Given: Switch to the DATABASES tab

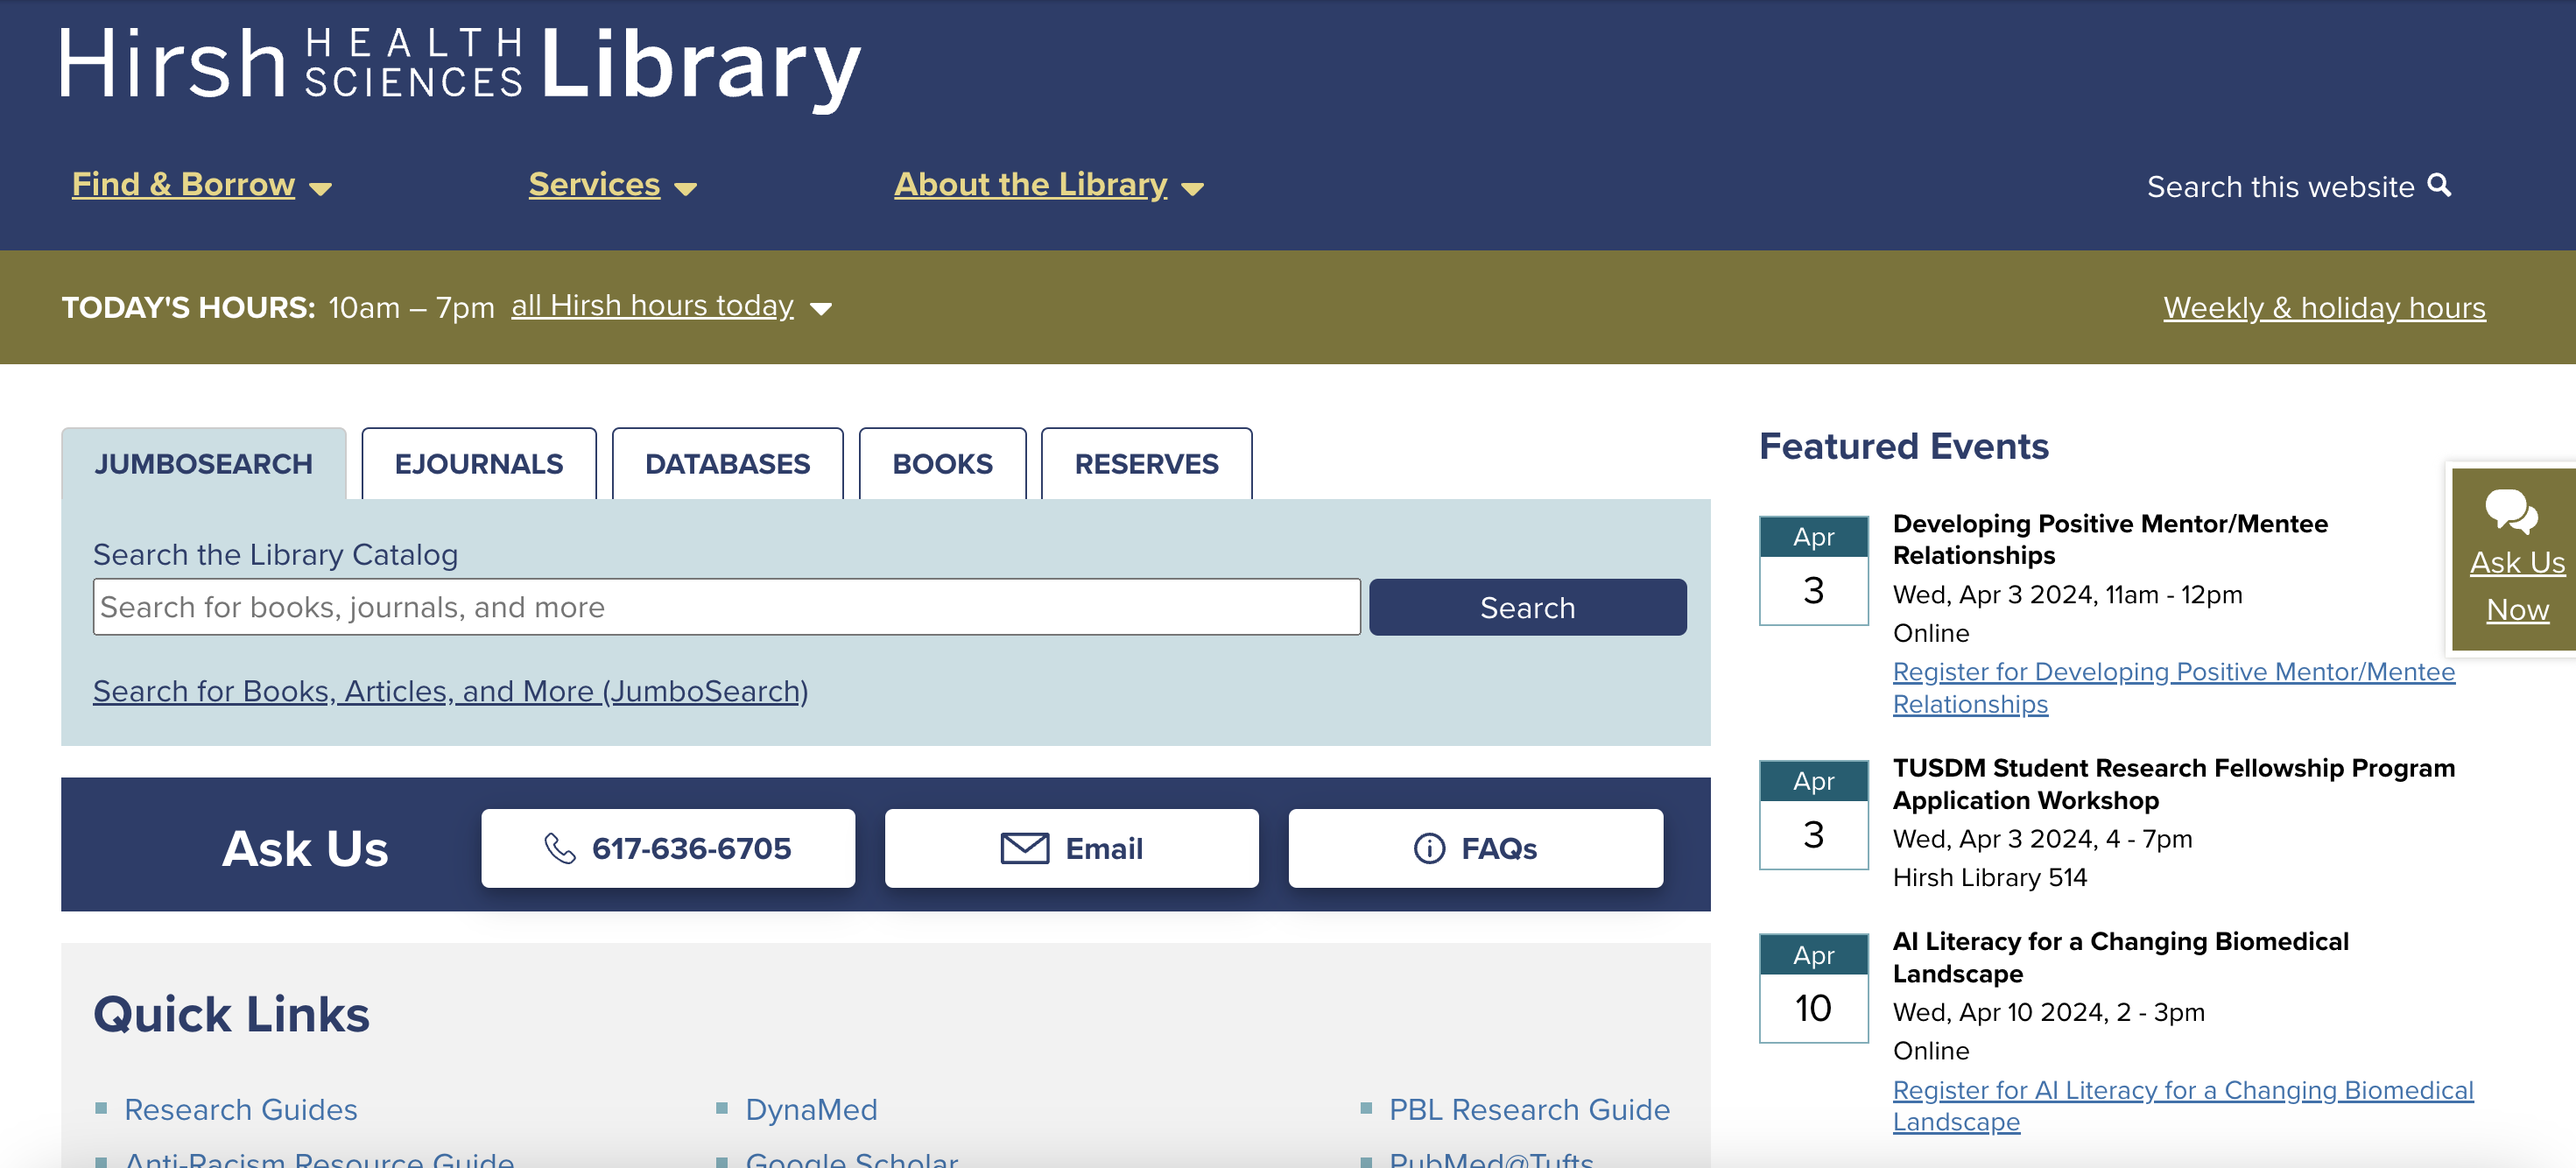Looking at the screenshot, I should (727, 463).
